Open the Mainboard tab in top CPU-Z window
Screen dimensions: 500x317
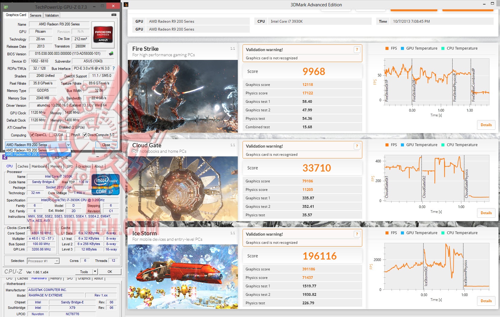tap(39, 166)
